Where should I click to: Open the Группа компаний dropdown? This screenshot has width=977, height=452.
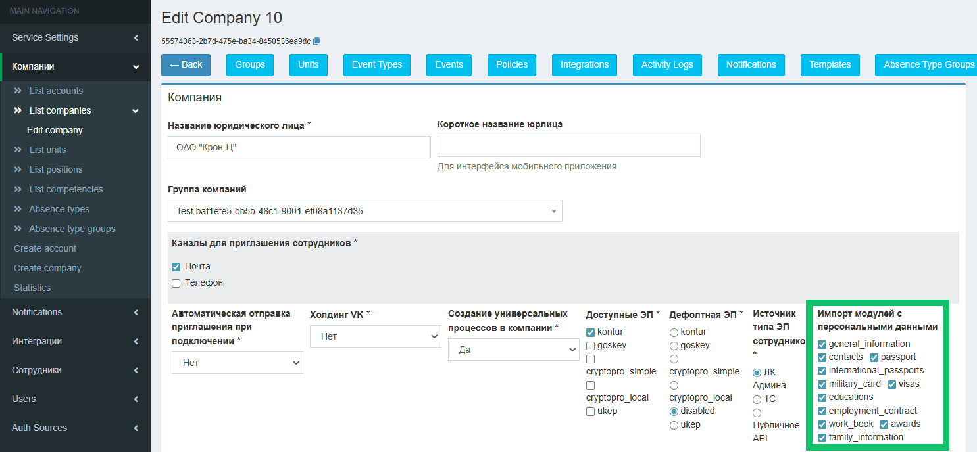365,211
